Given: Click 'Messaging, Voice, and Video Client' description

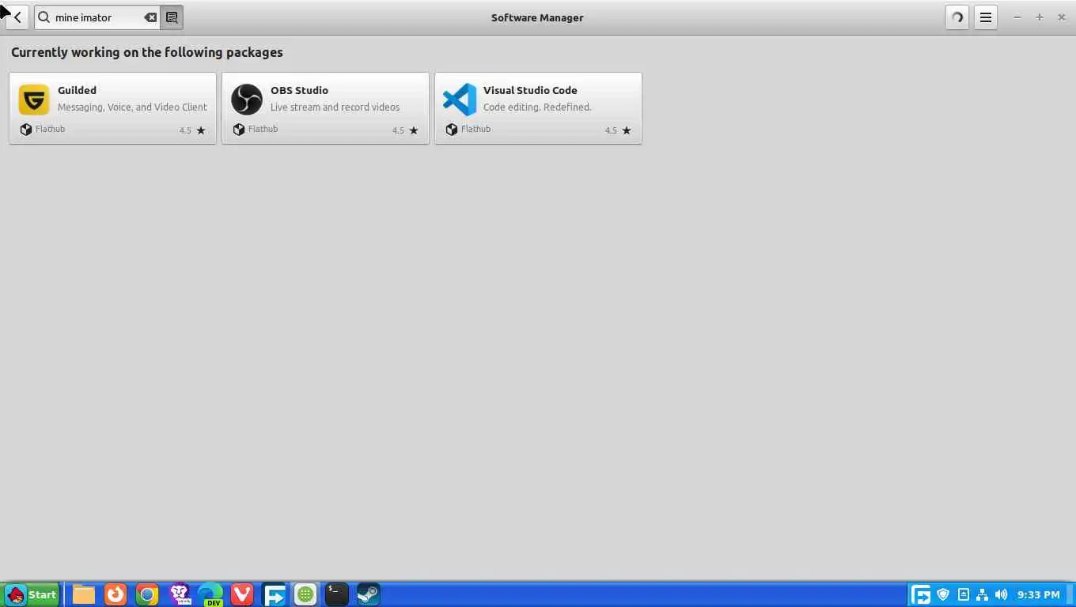Looking at the screenshot, I should pos(132,107).
